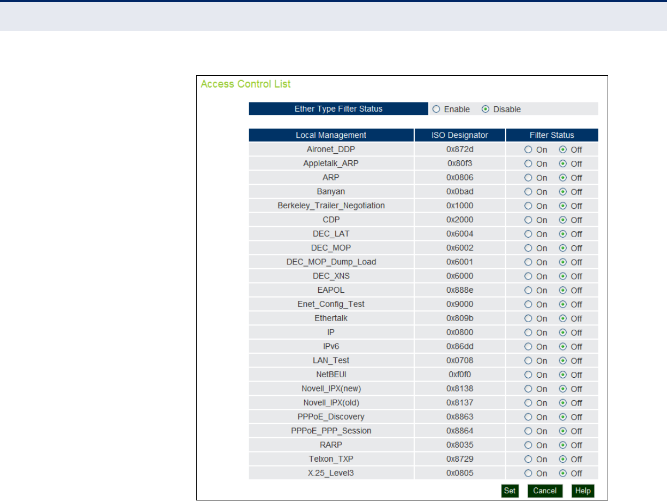Set PPPoE_PPP_Session filter to Off

(x=563, y=431)
